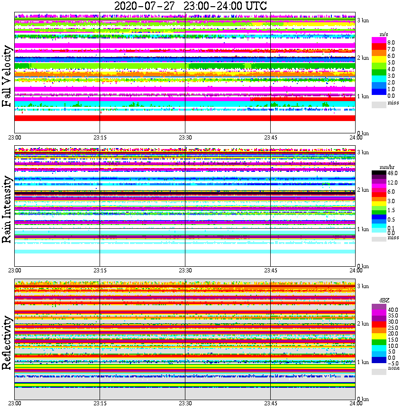This screenshot has width=403, height=412.
Task: Click the "2 km" label on the Fall Velocity plot
Action: [x=363, y=58]
